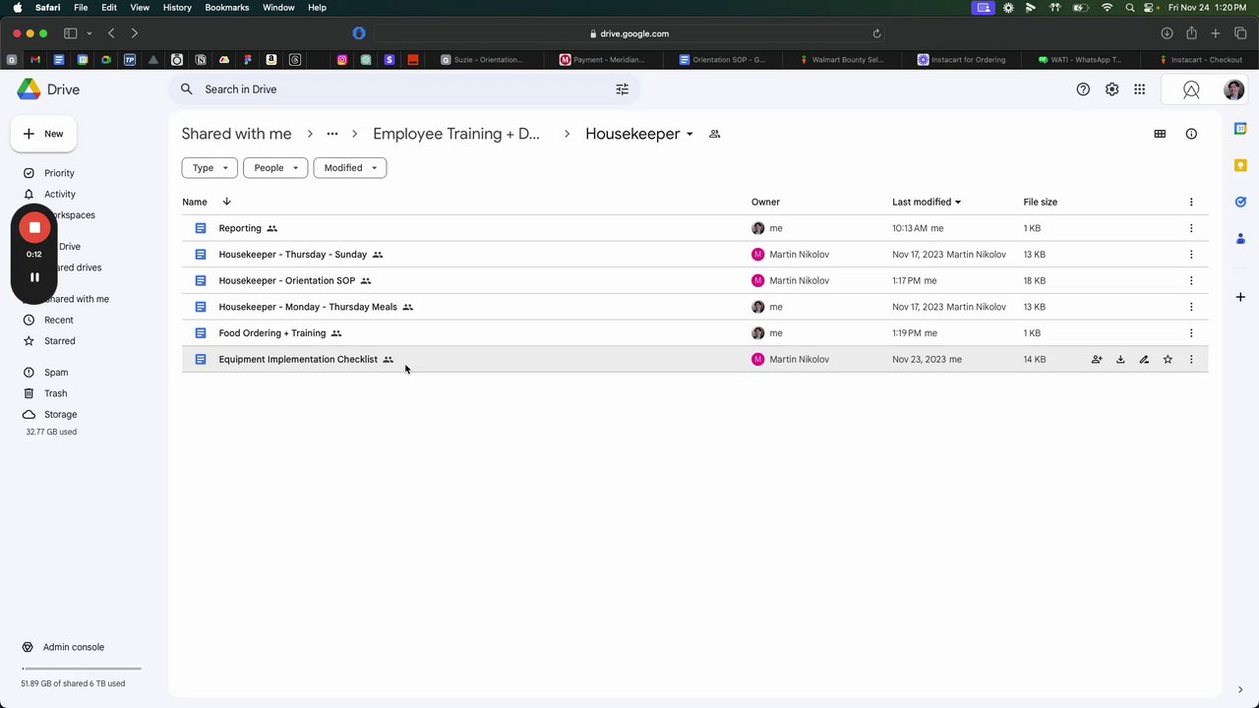Open more actions for the Reporting row
The width and height of the screenshot is (1259, 708).
point(1191,228)
